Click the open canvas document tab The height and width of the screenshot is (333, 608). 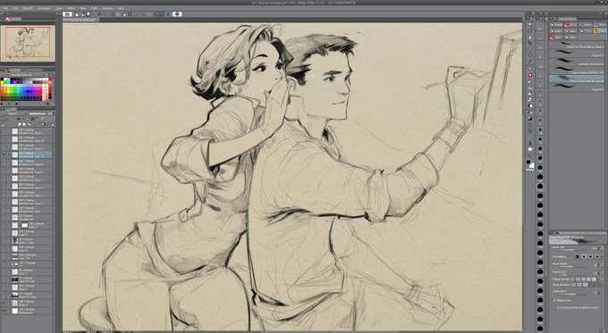[x=80, y=20]
